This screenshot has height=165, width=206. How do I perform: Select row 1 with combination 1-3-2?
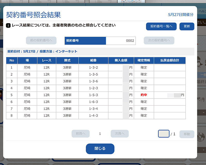93,68
